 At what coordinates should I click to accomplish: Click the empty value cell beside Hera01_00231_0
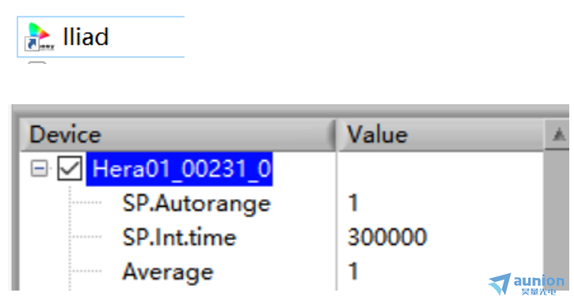[440, 169]
